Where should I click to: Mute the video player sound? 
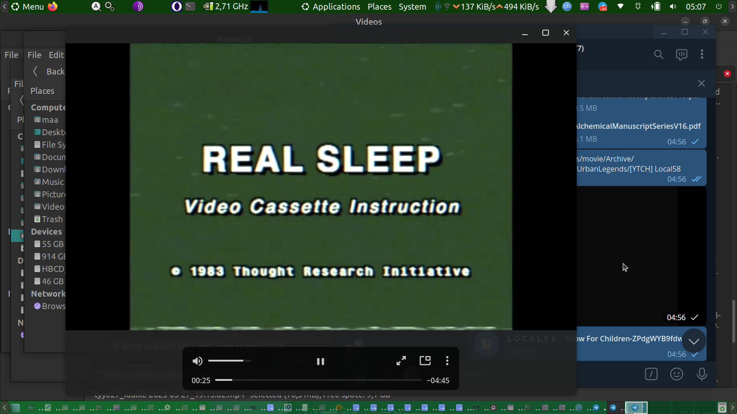[x=197, y=361]
